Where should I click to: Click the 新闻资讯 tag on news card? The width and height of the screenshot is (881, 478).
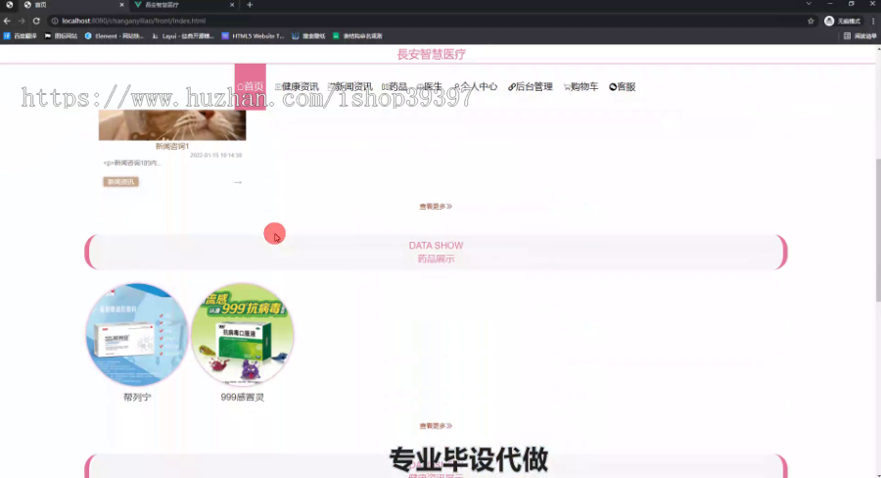tap(120, 181)
